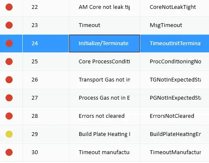Select row number 29 cell
209x163 pixels.
point(46,134)
